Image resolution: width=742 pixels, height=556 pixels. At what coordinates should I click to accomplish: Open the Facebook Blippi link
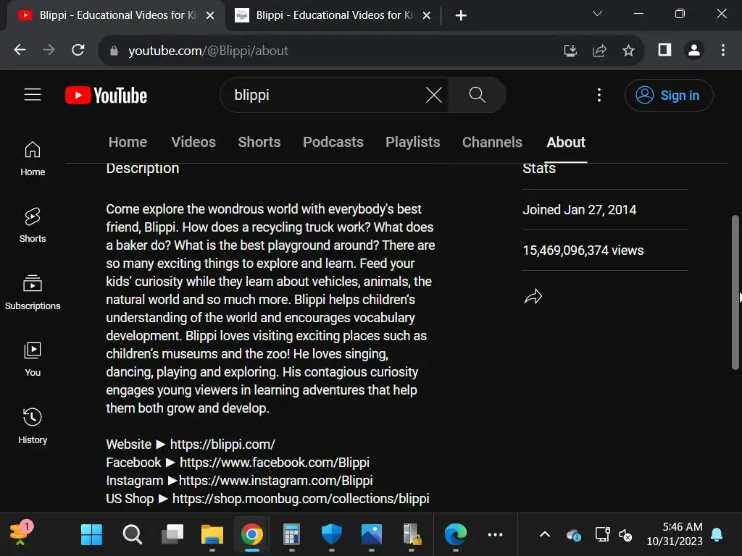point(275,463)
